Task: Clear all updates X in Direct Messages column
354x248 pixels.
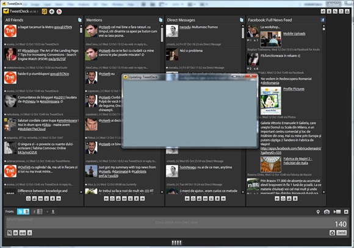Action: [x=211, y=199]
